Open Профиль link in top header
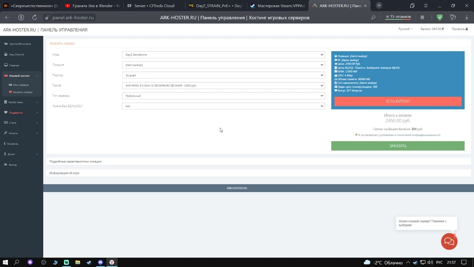The image size is (474, 267). [460, 29]
